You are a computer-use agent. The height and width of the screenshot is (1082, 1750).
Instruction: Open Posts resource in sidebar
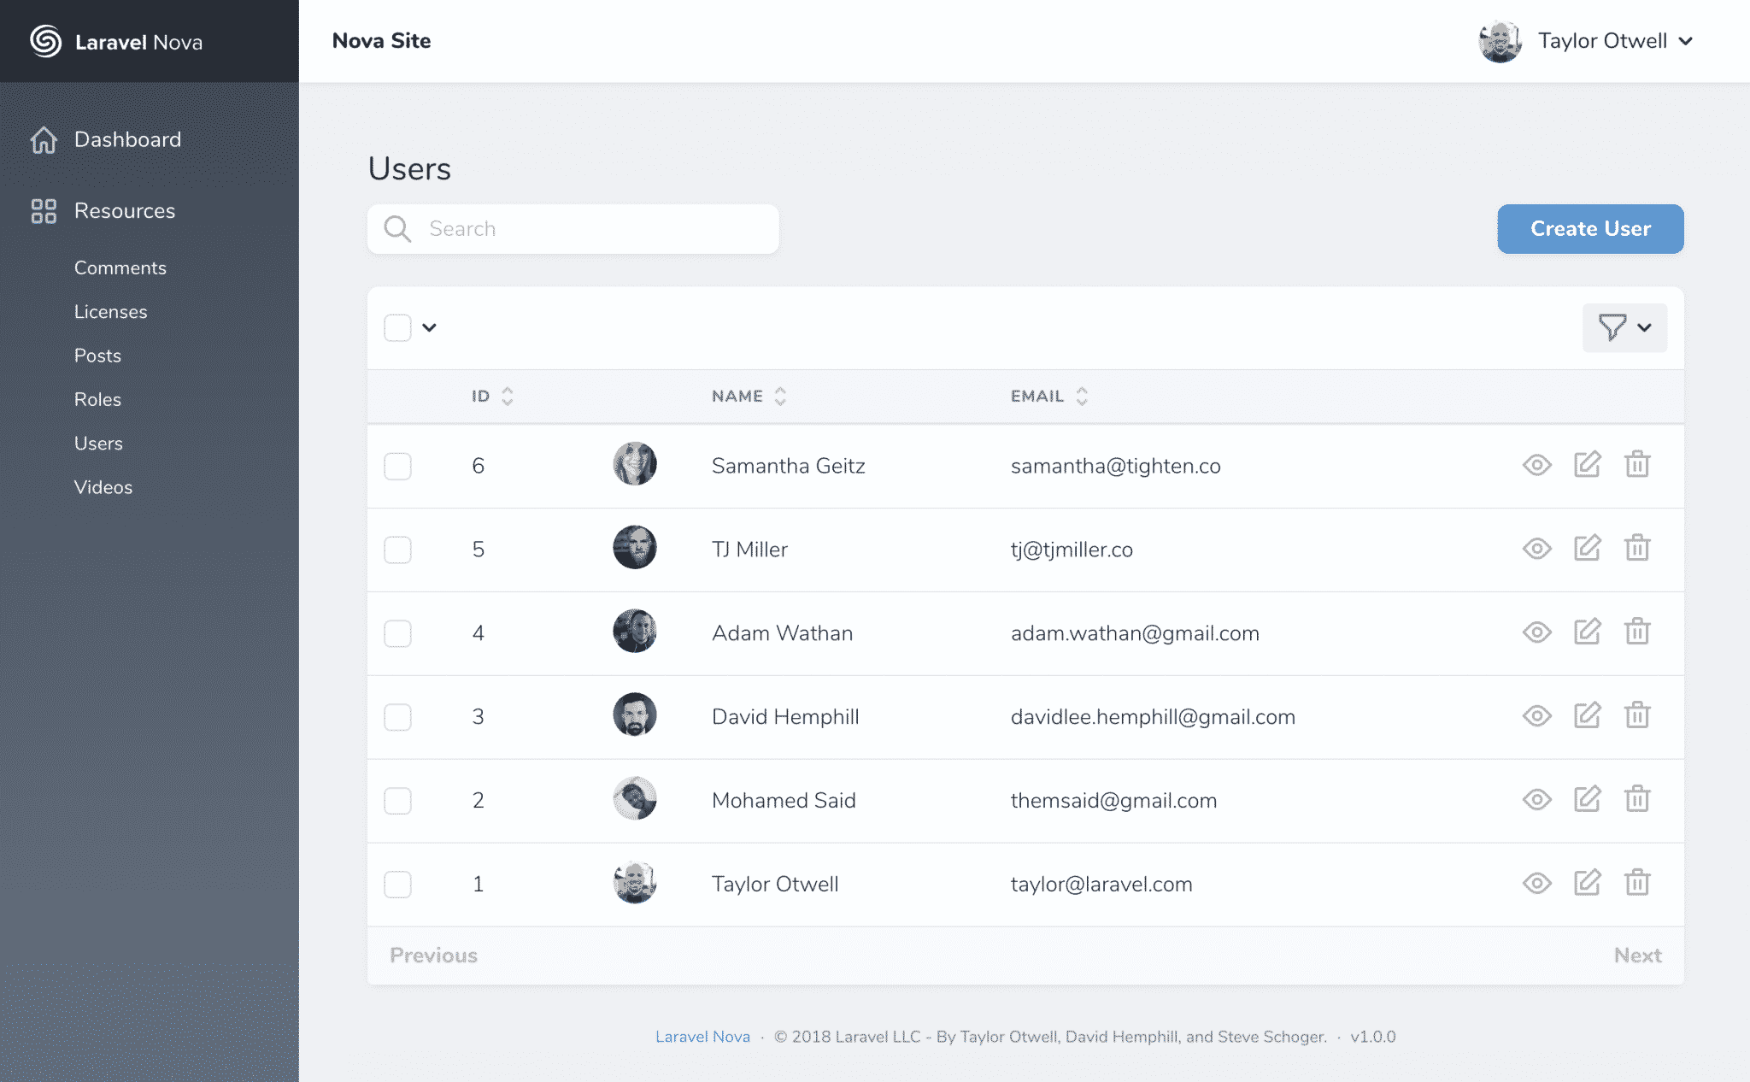coord(97,356)
